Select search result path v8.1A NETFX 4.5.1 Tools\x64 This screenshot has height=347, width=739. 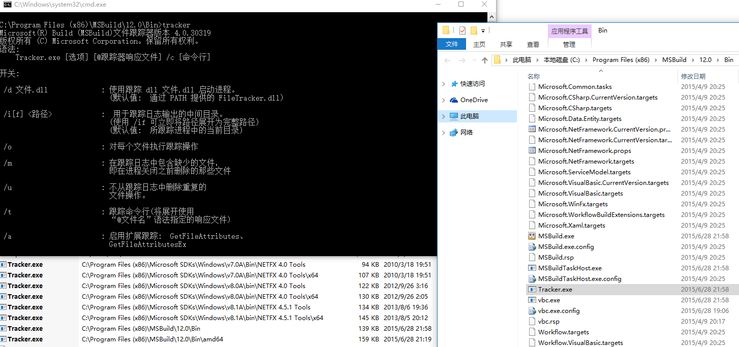click(202, 318)
